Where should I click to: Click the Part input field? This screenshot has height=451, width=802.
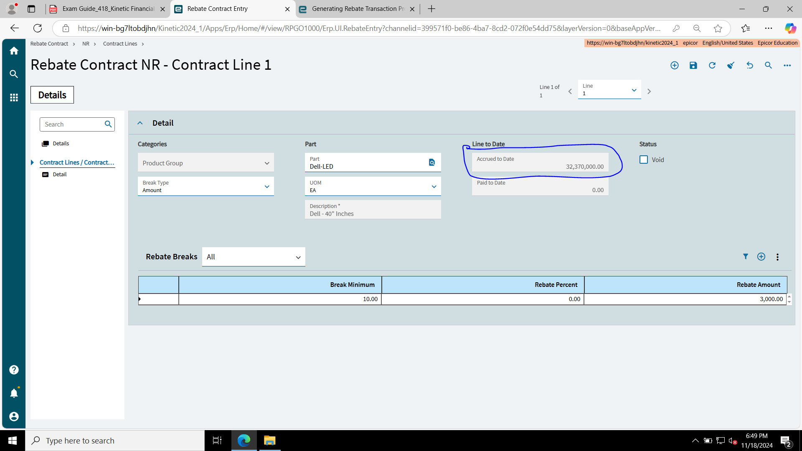367,162
